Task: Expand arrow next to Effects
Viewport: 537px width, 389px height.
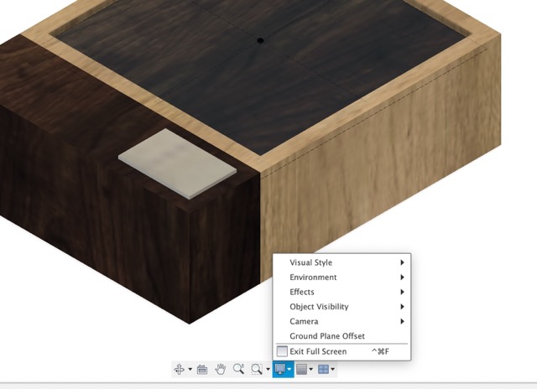Action: [x=402, y=292]
